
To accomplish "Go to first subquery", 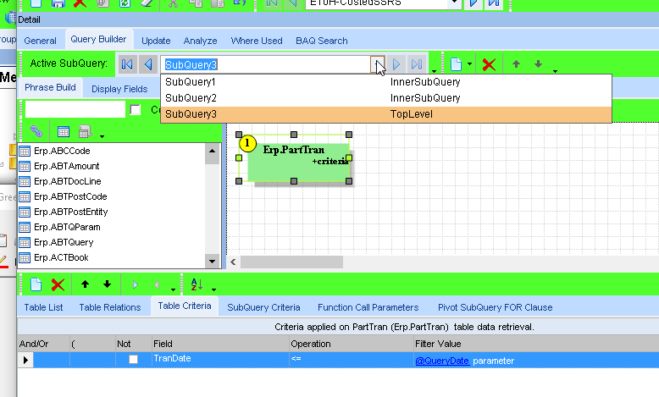I will [x=127, y=64].
